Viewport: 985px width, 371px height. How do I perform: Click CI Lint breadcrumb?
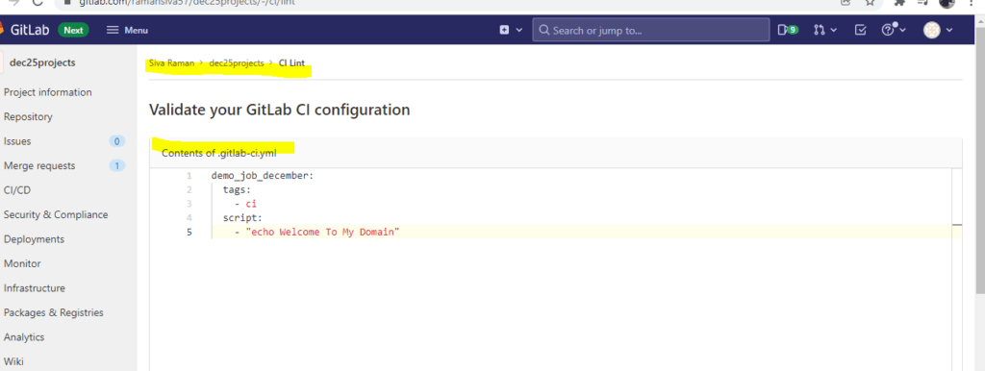tap(292, 63)
